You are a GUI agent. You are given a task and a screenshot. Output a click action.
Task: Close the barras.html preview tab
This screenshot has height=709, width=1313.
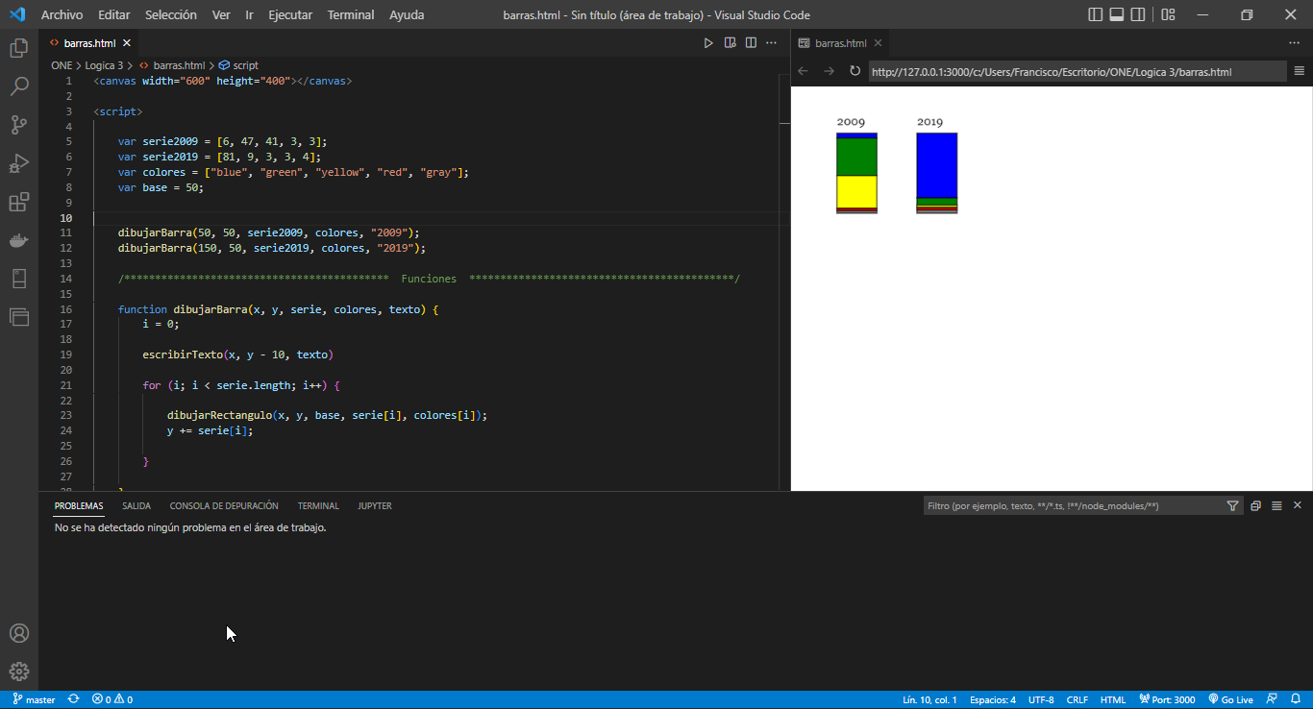[x=878, y=43]
